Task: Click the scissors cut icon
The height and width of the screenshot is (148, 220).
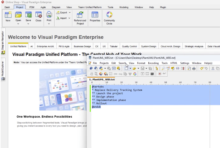Action: click(x=213, y=68)
